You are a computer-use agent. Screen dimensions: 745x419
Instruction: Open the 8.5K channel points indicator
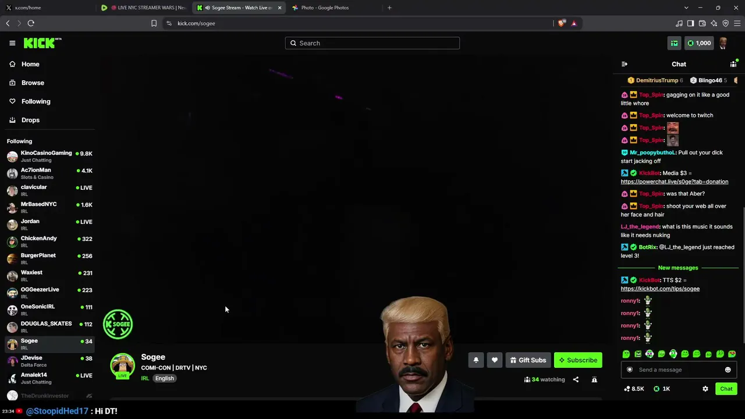pyautogui.click(x=634, y=389)
